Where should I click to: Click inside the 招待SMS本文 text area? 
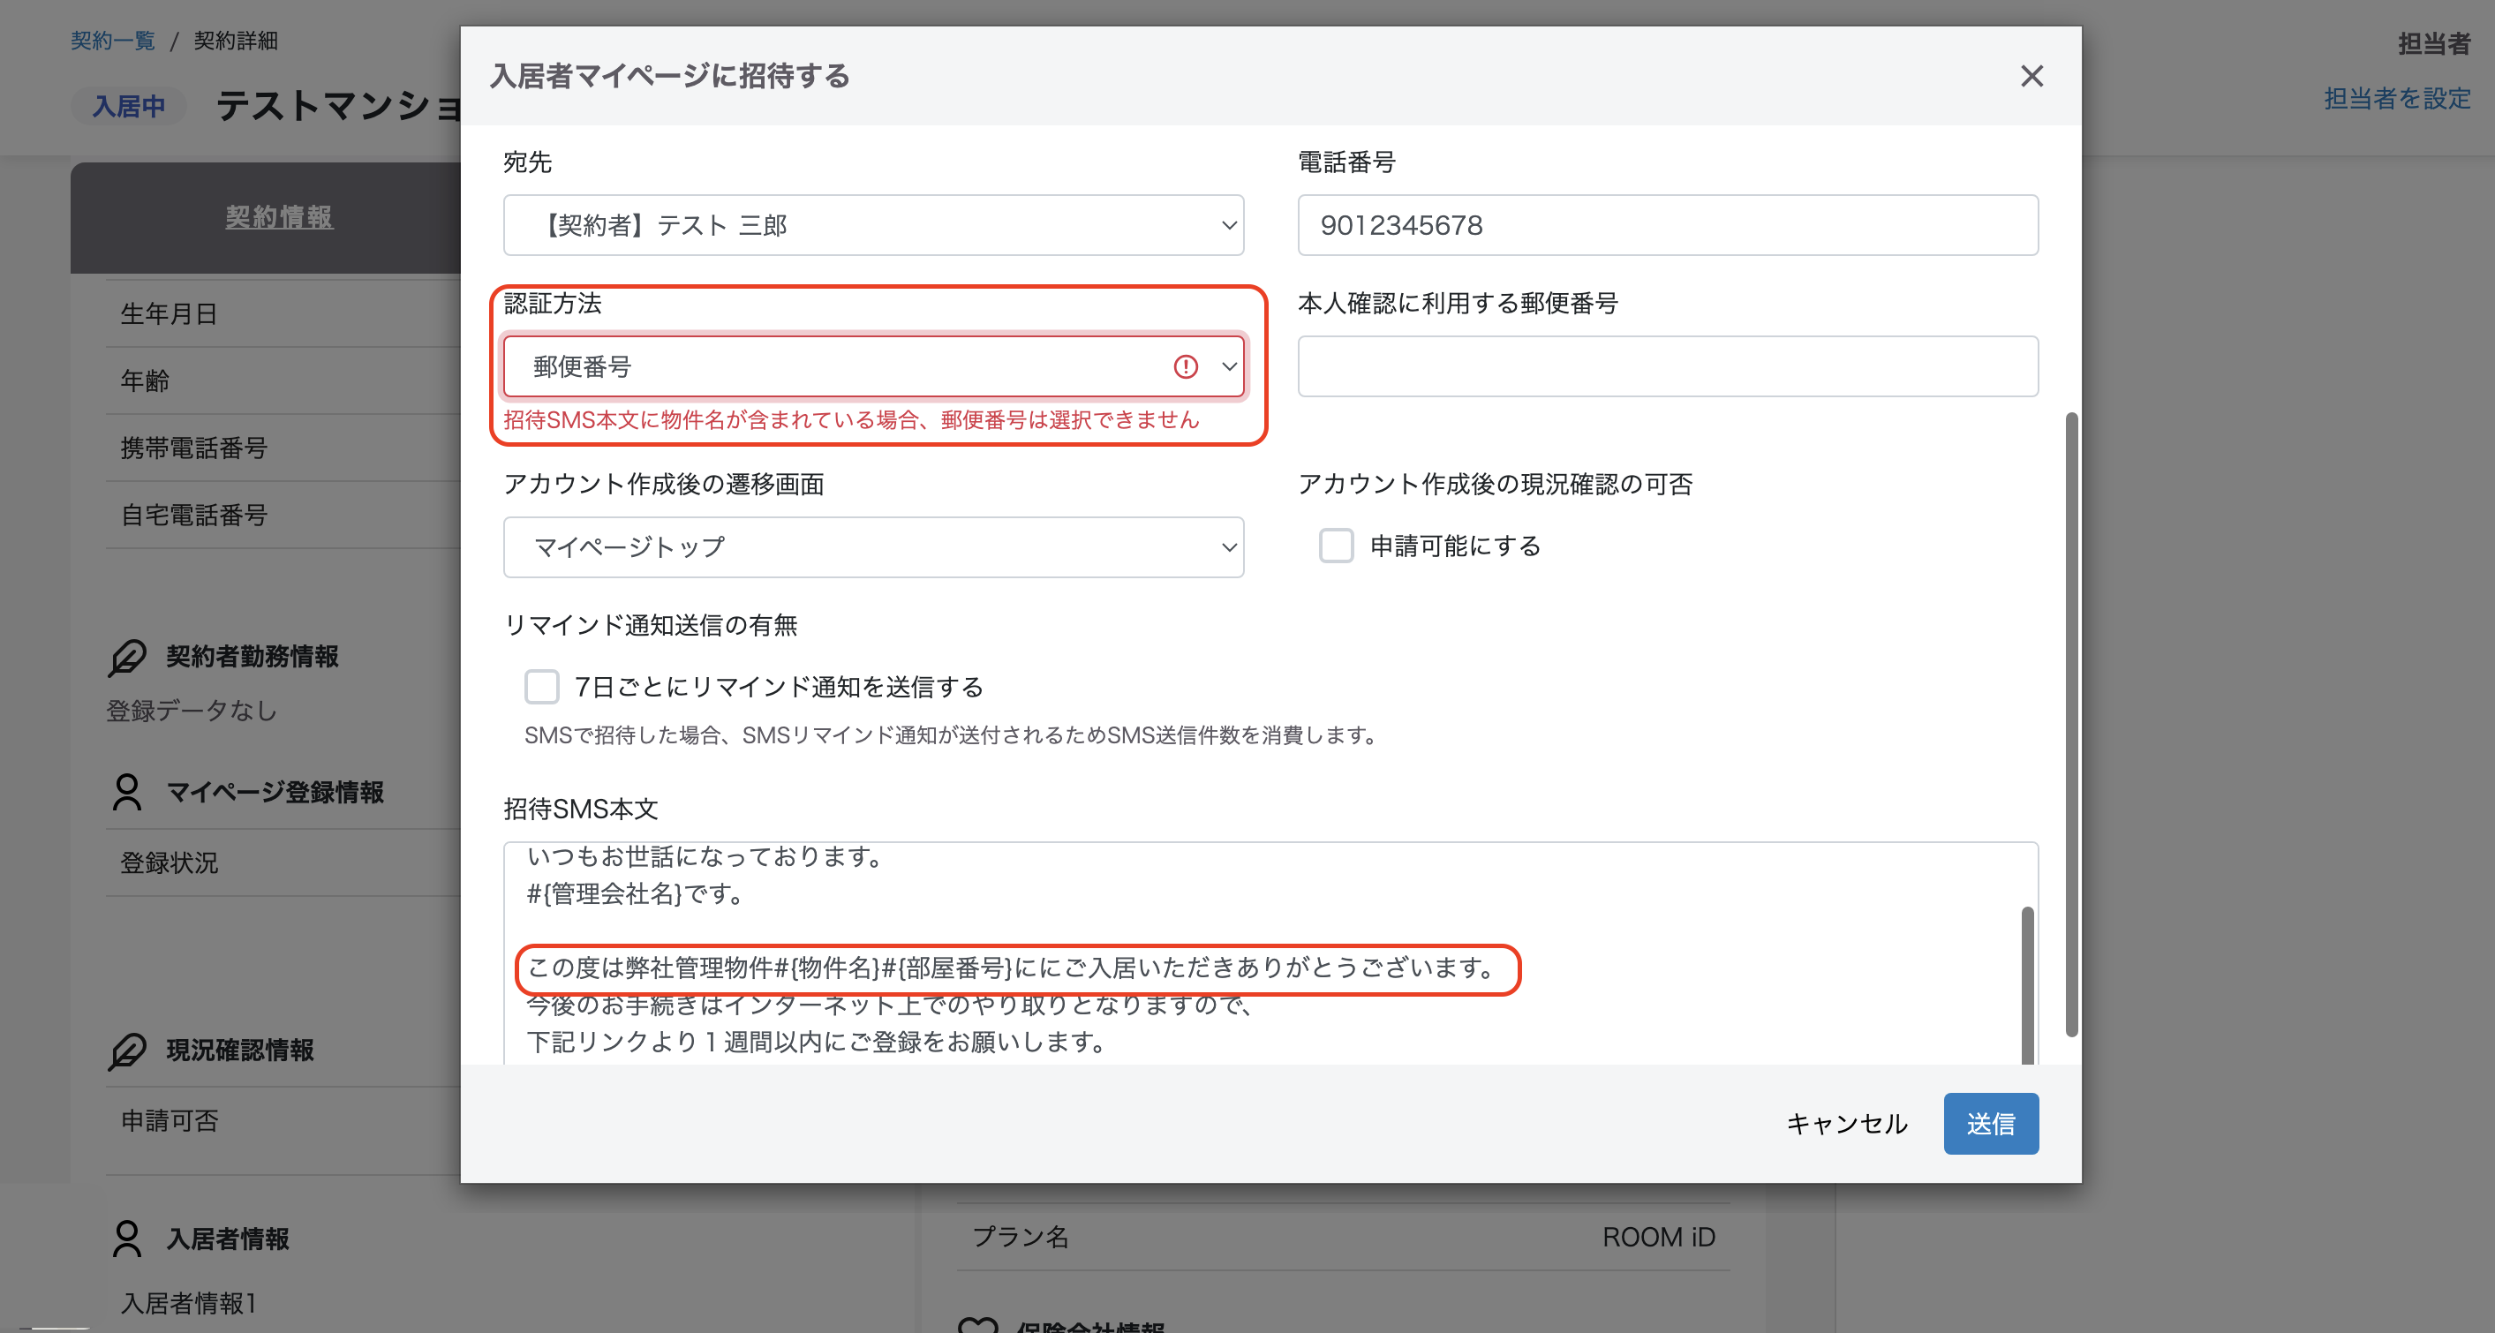pyautogui.click(x=1270, y=953)
